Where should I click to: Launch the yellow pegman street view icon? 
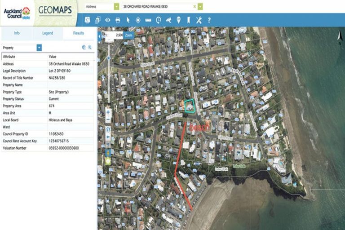108,152
